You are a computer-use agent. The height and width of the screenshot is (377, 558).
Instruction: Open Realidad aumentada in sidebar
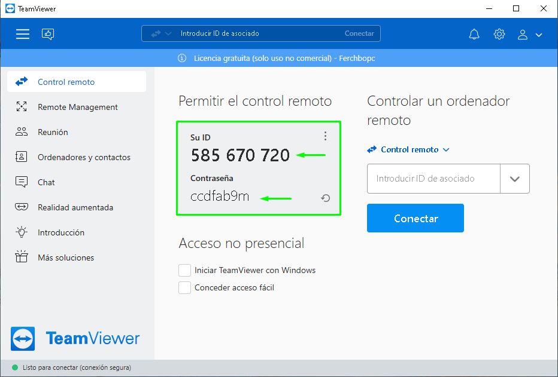(75, 208)
